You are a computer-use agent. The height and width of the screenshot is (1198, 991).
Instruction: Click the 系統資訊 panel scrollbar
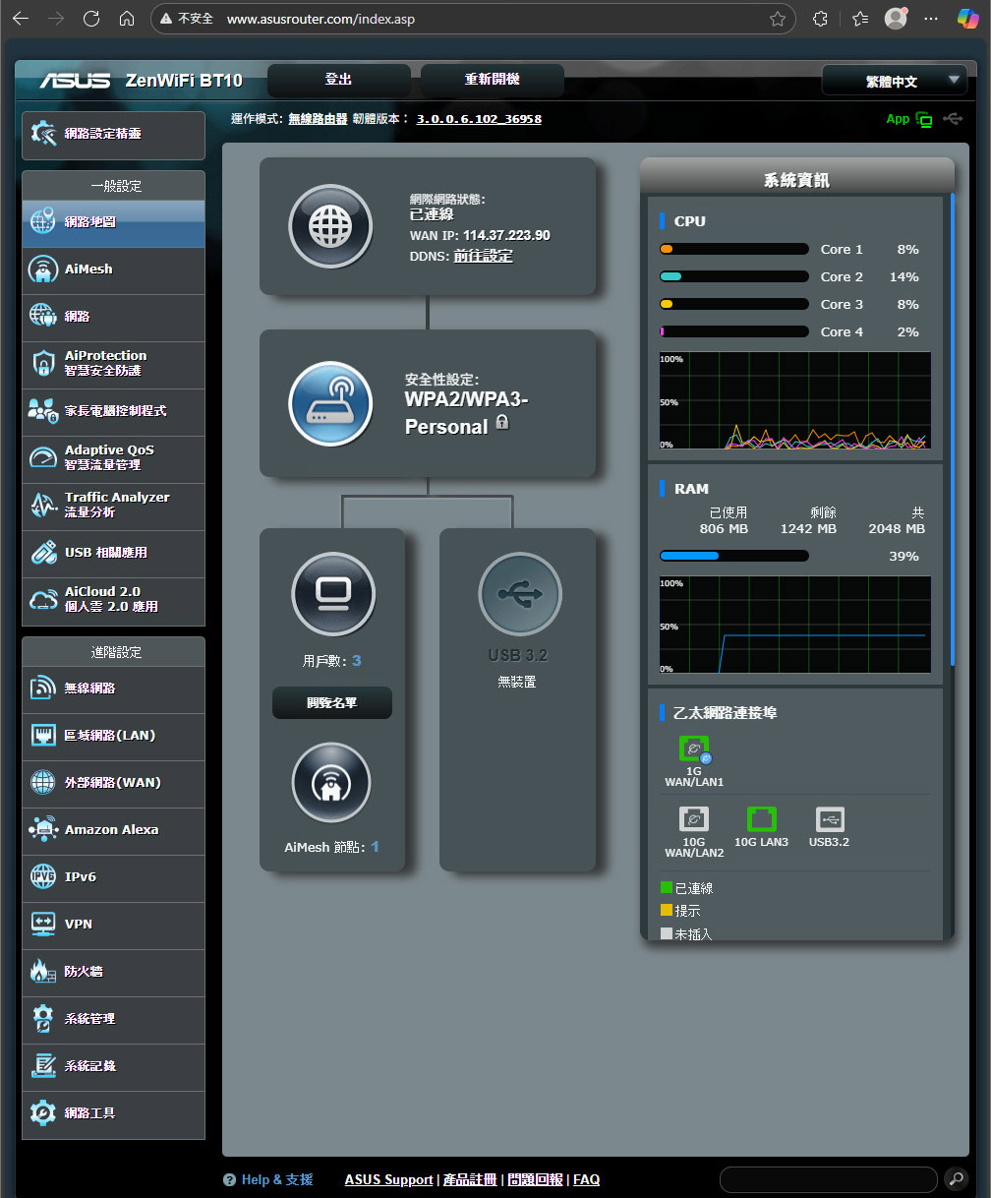[x=952, y=430]
